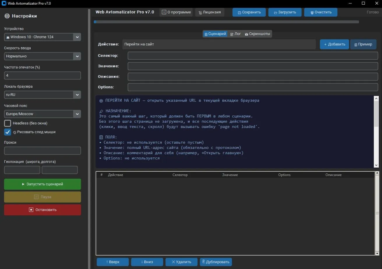Image resolution: width=382 pixels, height=269 pixels.
Task: Click the Прокси input field
Action: point(43,151)
